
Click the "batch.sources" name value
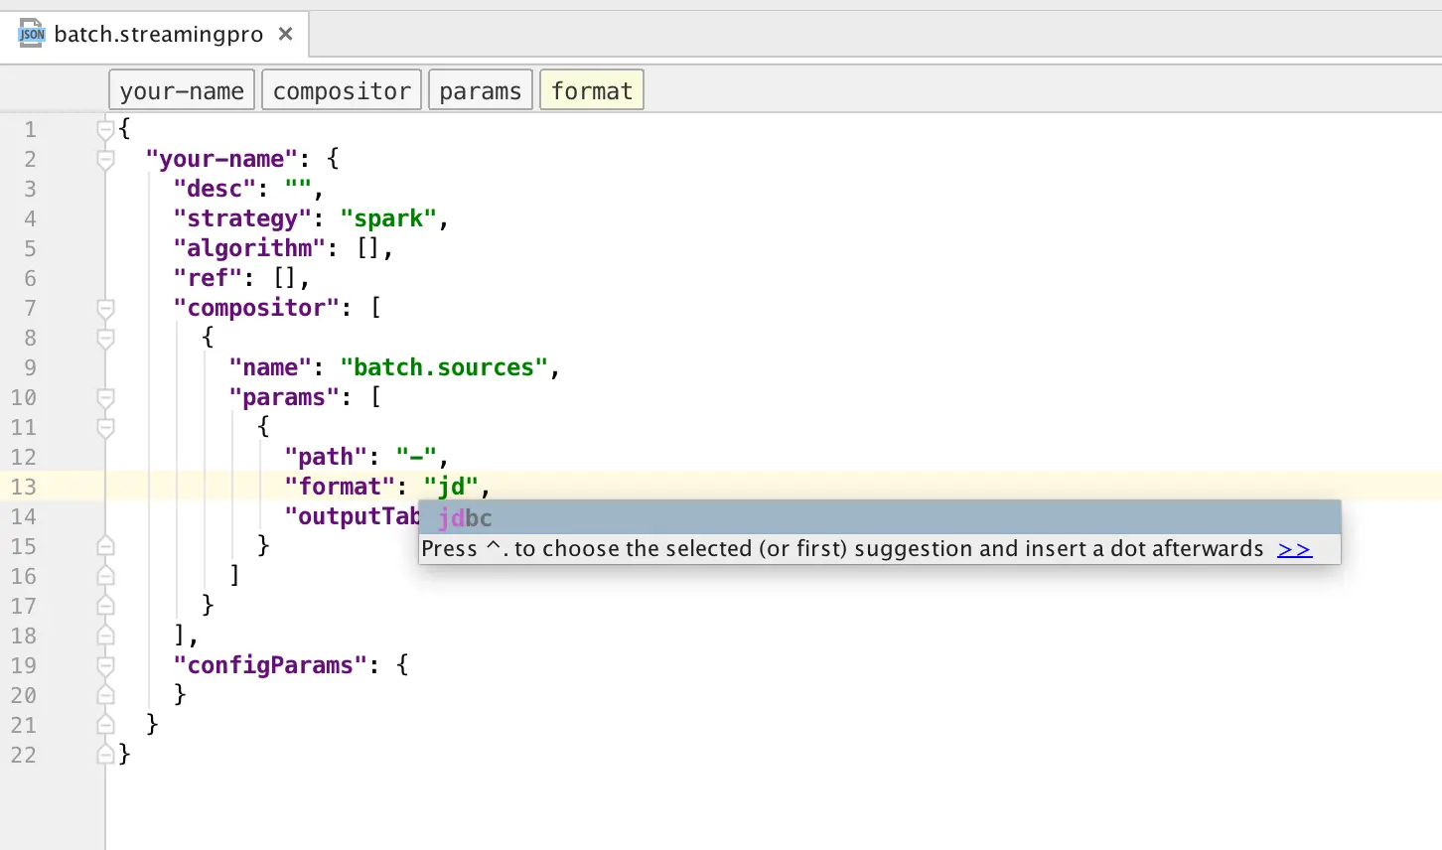[444, 367]
